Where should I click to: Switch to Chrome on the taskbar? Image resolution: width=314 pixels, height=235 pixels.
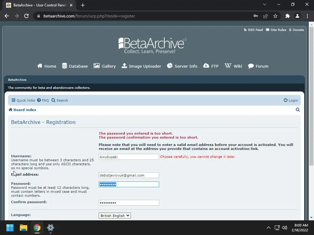click(37, 228)
